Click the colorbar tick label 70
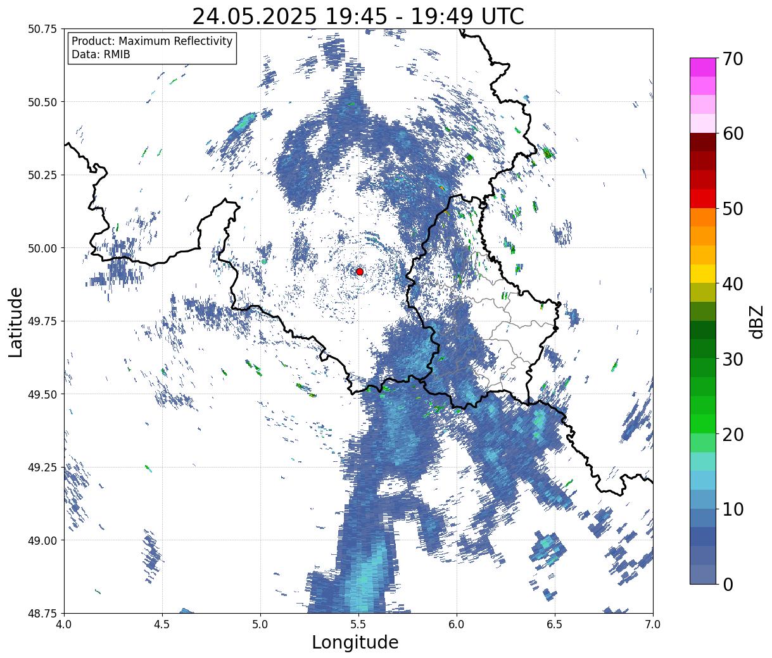The height and width of the screenshot is (658, 772). (733, 59)
